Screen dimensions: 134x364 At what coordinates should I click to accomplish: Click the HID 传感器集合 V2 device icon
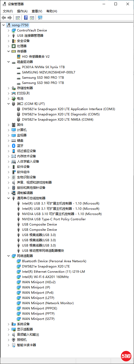coord(19,57)
